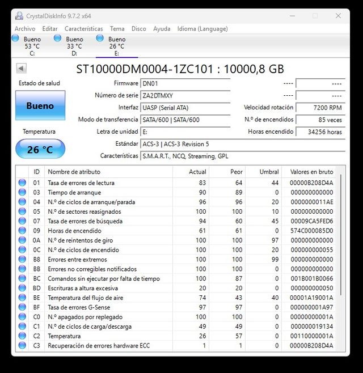Click the Actual column header

[191, 172]
